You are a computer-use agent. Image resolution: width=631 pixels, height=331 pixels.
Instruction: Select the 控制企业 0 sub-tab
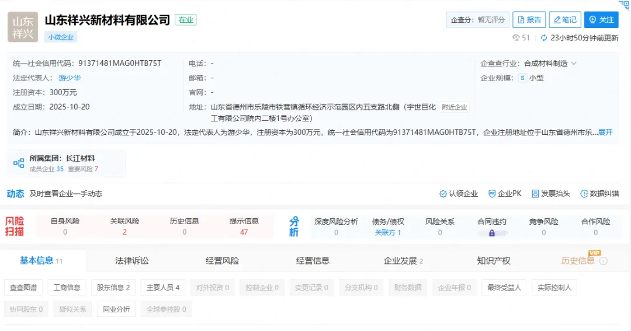[262, 288]
